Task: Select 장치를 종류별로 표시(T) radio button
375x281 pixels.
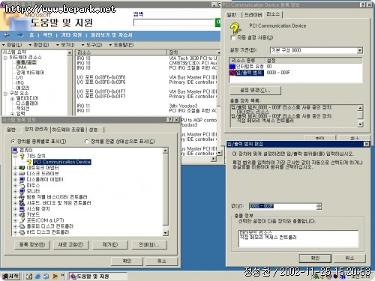Action: [13, 142]
